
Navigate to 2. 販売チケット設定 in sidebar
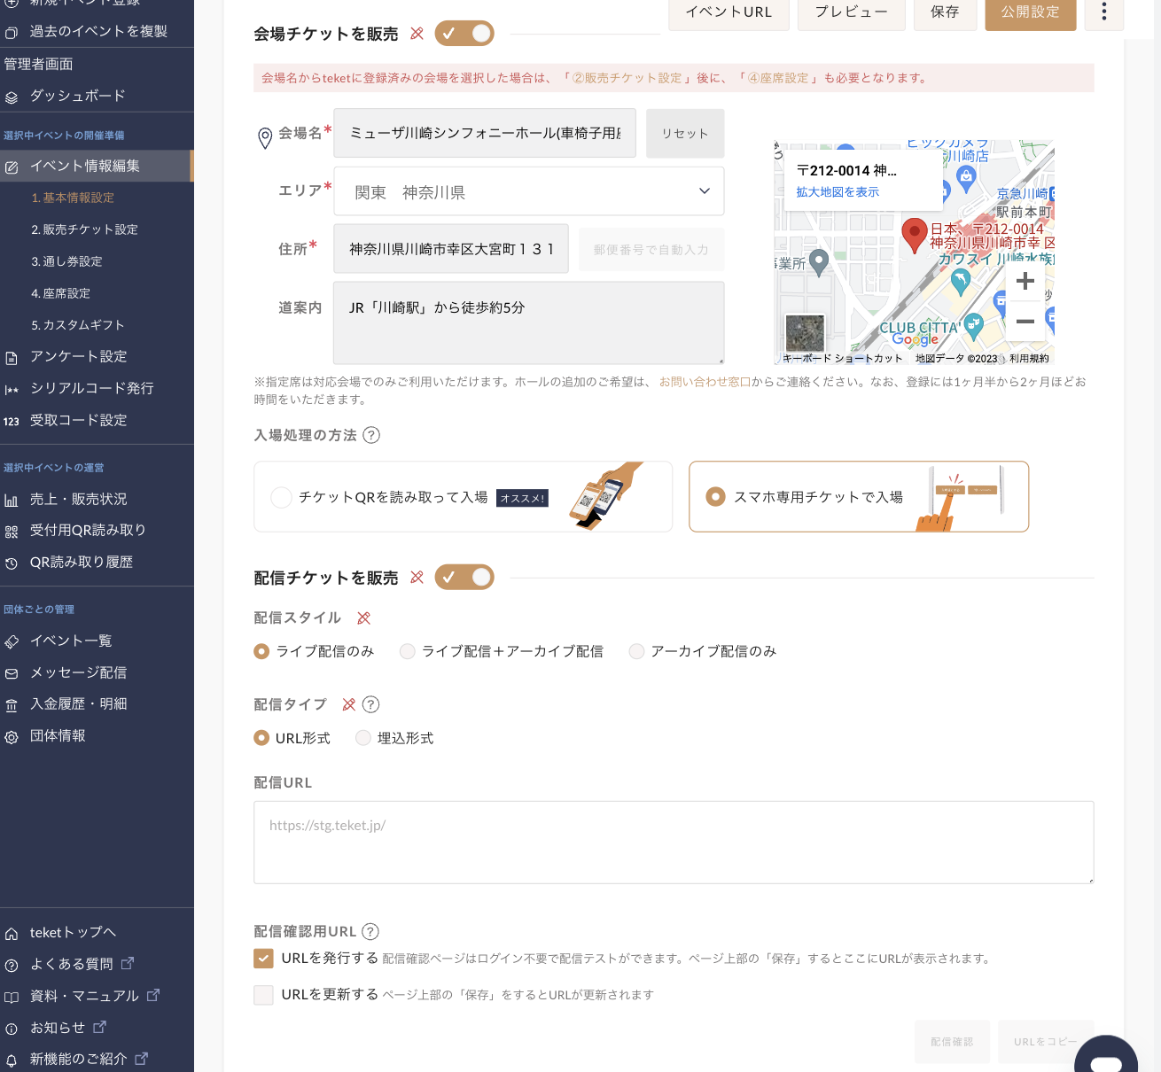[x=85, y=229]
